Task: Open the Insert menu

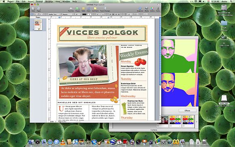Action: (x=31, y=2)
